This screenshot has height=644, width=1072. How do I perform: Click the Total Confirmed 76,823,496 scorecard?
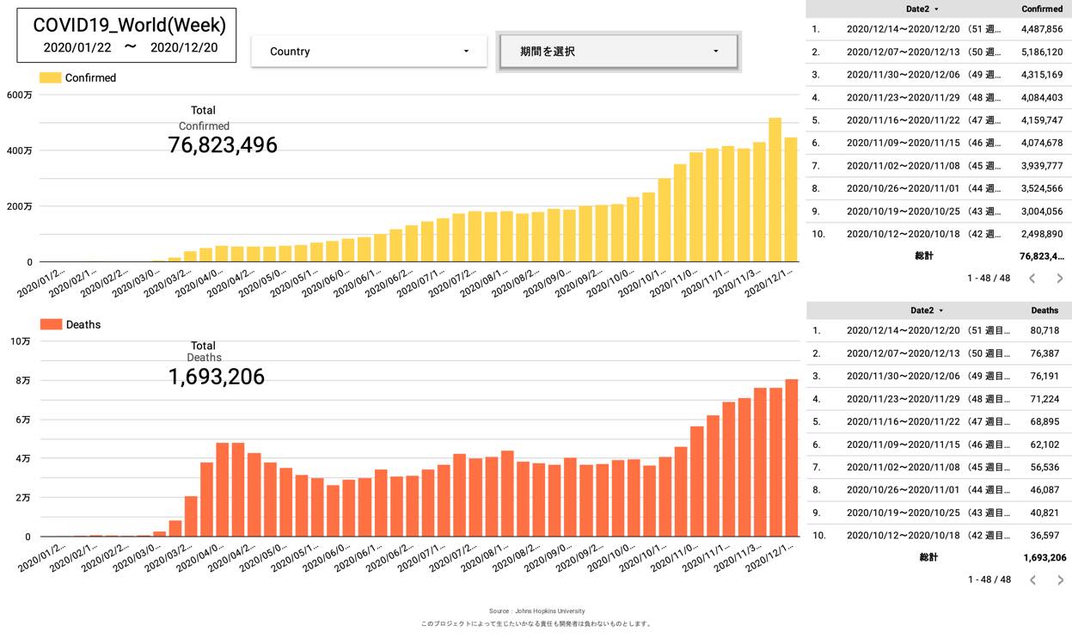click(223, 144)
